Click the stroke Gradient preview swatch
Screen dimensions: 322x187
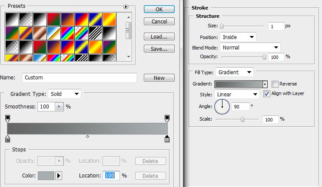239,84
